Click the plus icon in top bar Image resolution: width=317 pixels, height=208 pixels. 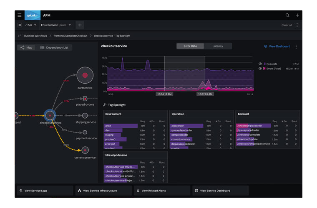coord(297,15)
